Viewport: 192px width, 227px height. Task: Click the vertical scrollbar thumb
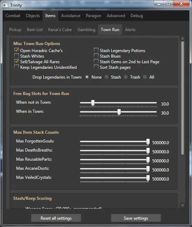click(x=183, y=98)
